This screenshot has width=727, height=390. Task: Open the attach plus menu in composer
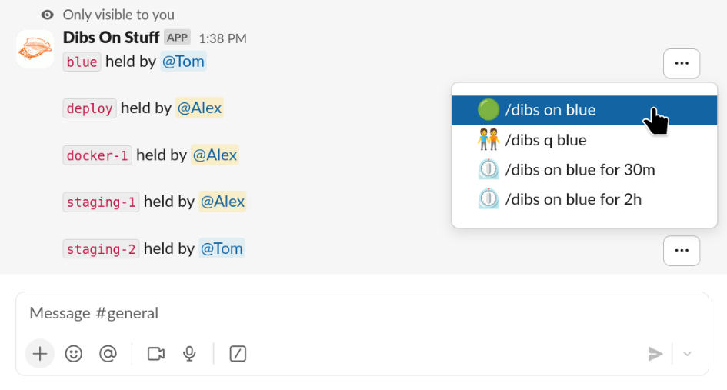(40, 354)
